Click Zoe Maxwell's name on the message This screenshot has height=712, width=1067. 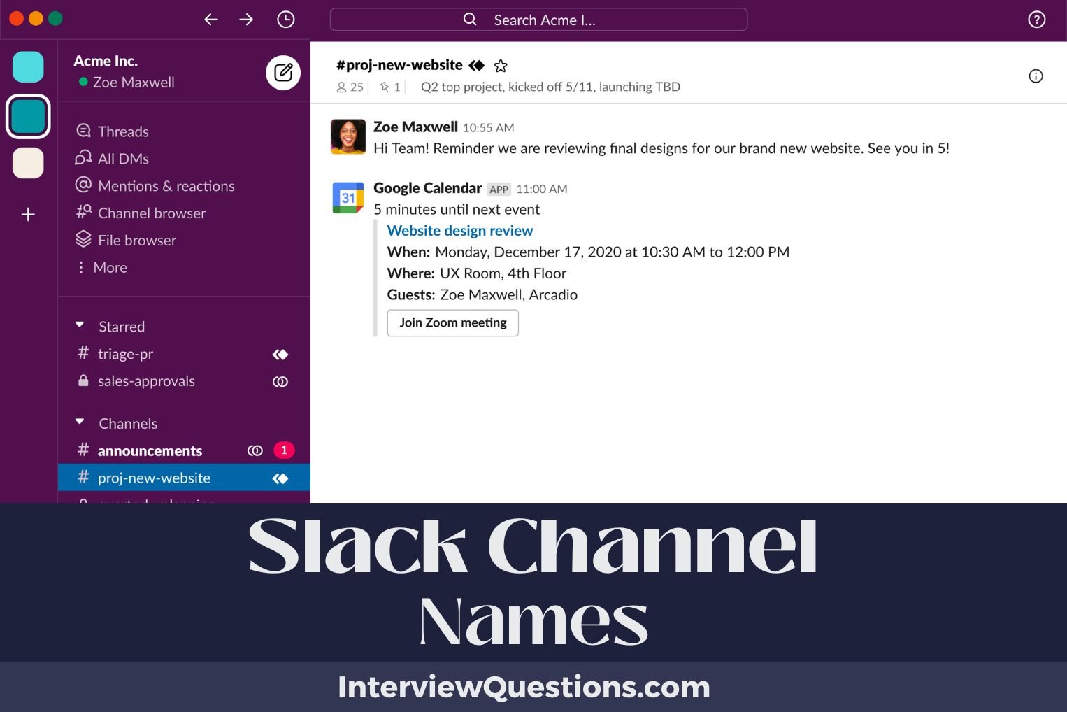tap(415, 127)
